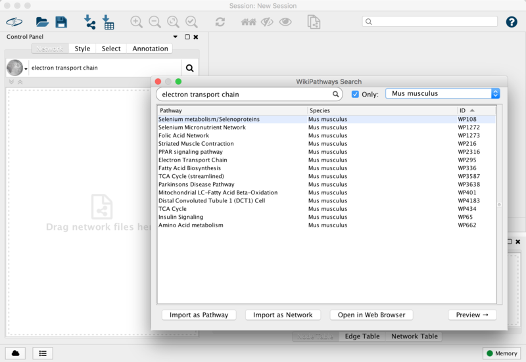Click the cloud icon in status bar

tap(15, 353)
